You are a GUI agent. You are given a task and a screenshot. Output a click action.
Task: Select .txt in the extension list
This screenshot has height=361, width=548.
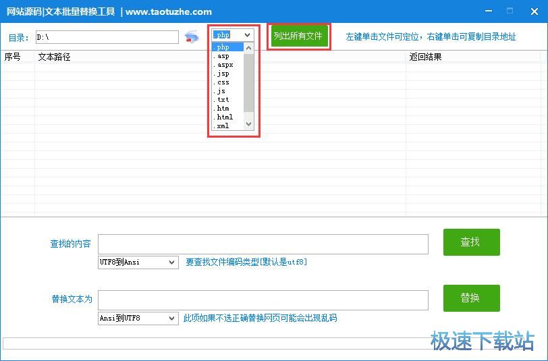click(x=228, y=100)
